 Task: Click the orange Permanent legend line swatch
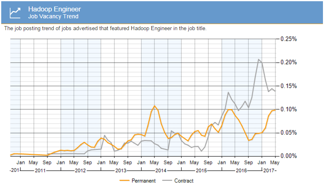pos(125,181)
